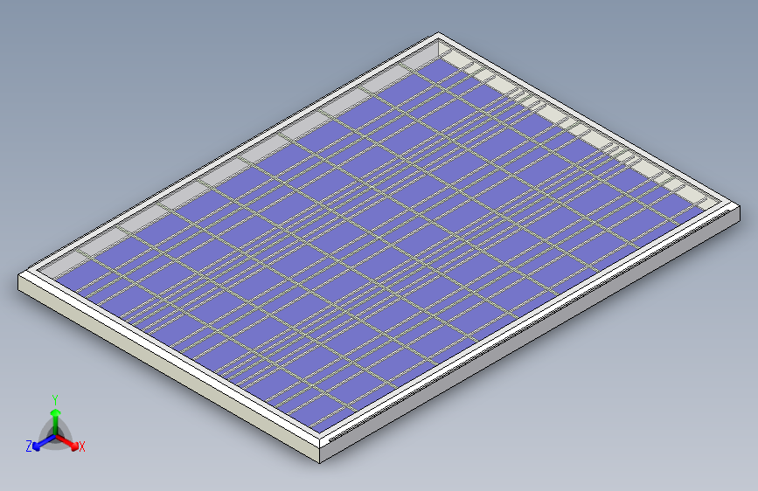The height and width of the screenshot is (491, 758).
Task: Click the blue Z axis arrow on triad
Action: 44,443
